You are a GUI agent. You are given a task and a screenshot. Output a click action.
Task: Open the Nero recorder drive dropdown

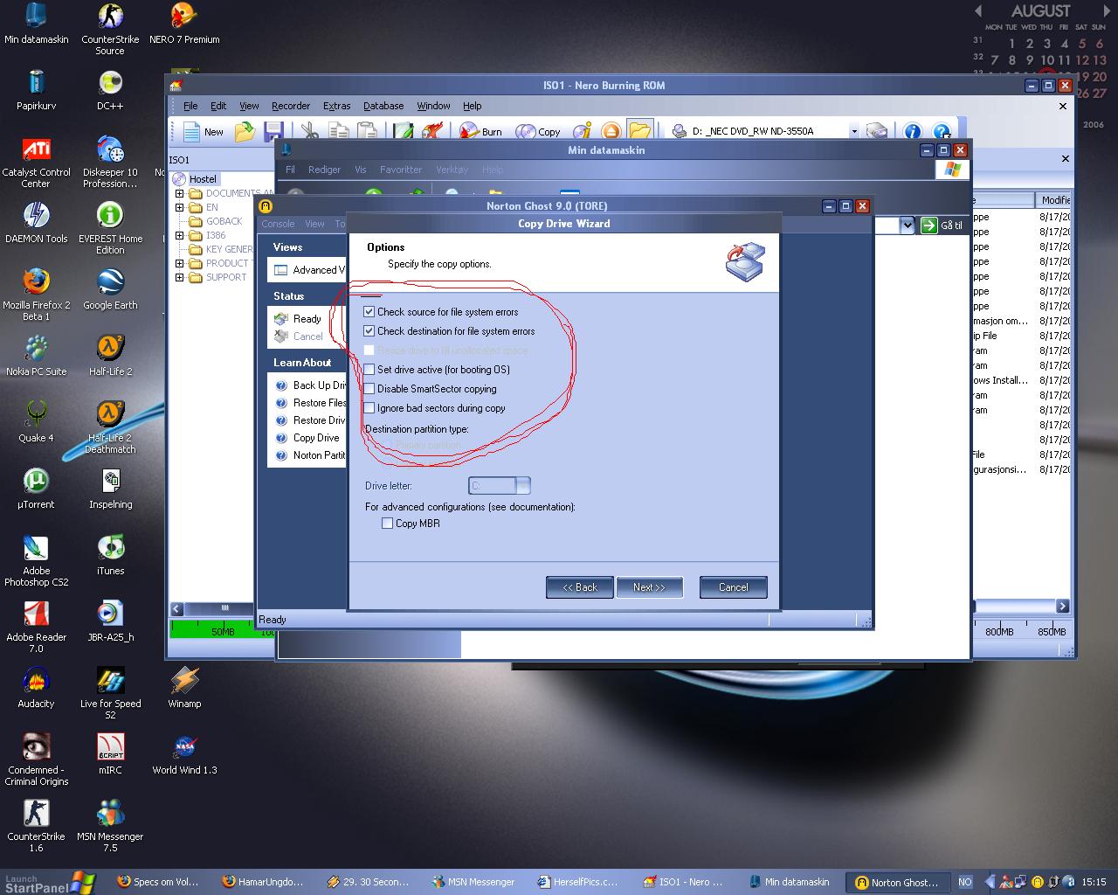point(853,131)
